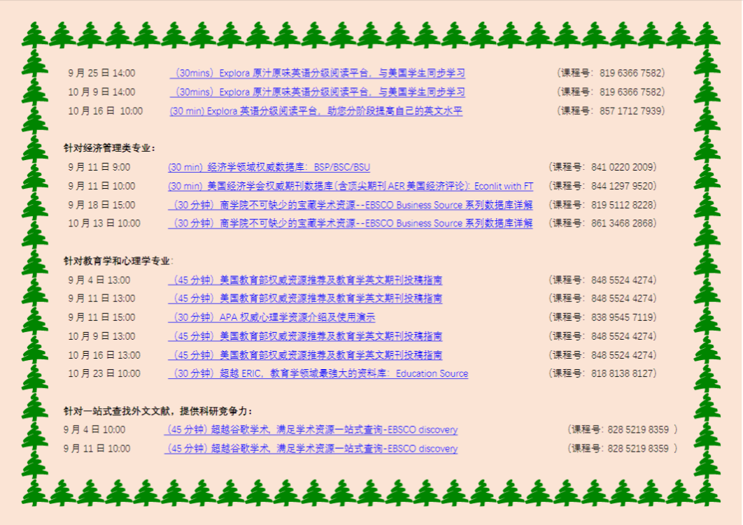Click the October 9 13:00 美国教育部 link

(305, 336)
